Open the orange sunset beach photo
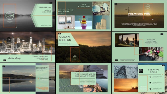This screenshot has height=94, width=167. 126,85
